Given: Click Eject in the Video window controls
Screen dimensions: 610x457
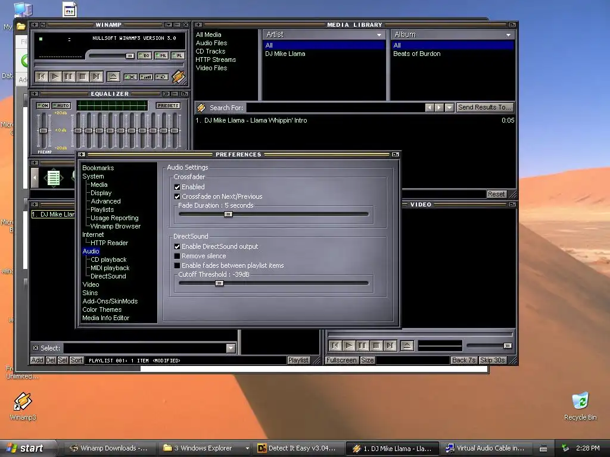Looking at the screenshot, I should click(407, 346).
